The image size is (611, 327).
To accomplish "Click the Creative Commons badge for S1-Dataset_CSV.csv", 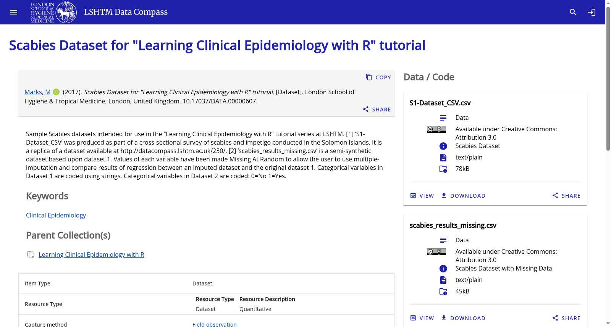I will [x=436, y=129].
